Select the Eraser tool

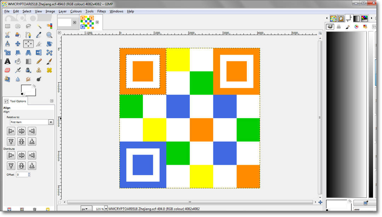(x=7, y=70)
